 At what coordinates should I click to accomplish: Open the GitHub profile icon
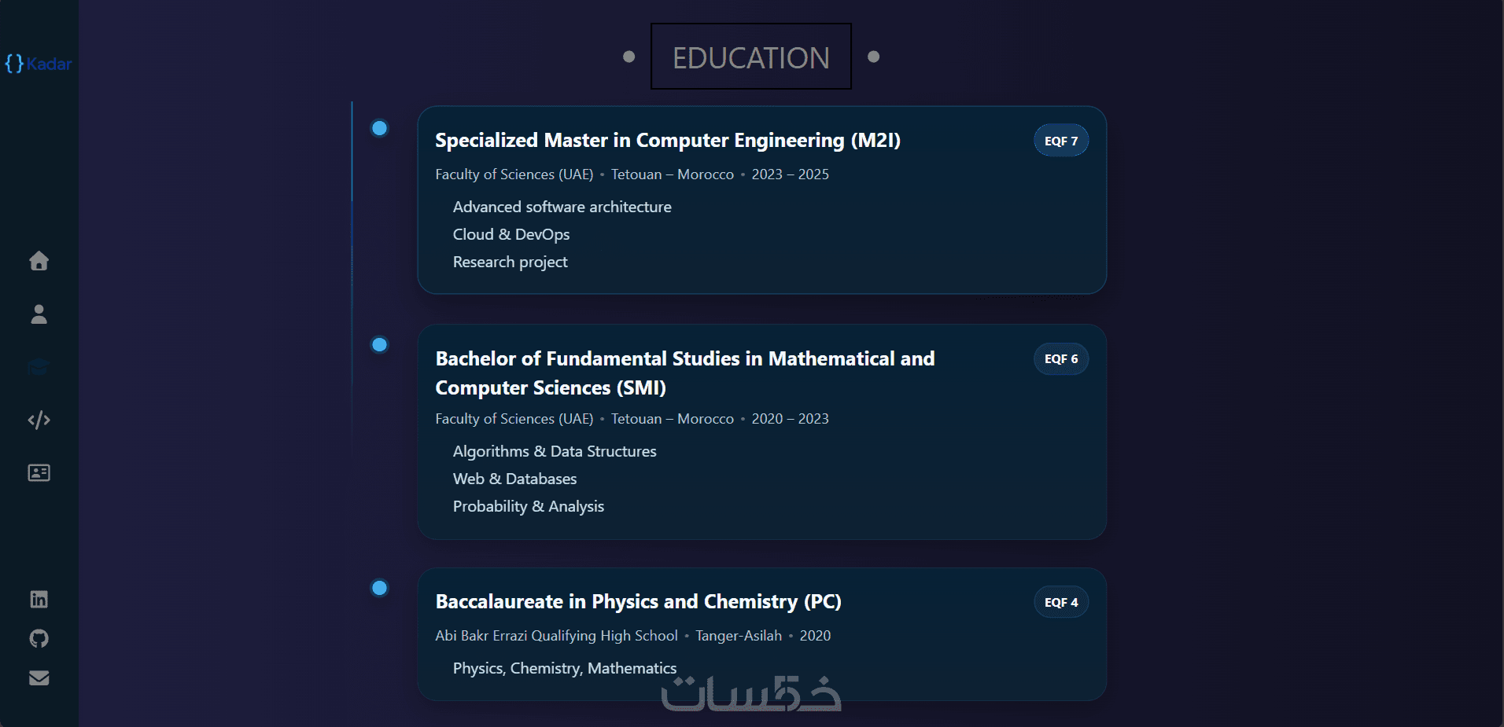pyautogui.click(x=39, y=638)
